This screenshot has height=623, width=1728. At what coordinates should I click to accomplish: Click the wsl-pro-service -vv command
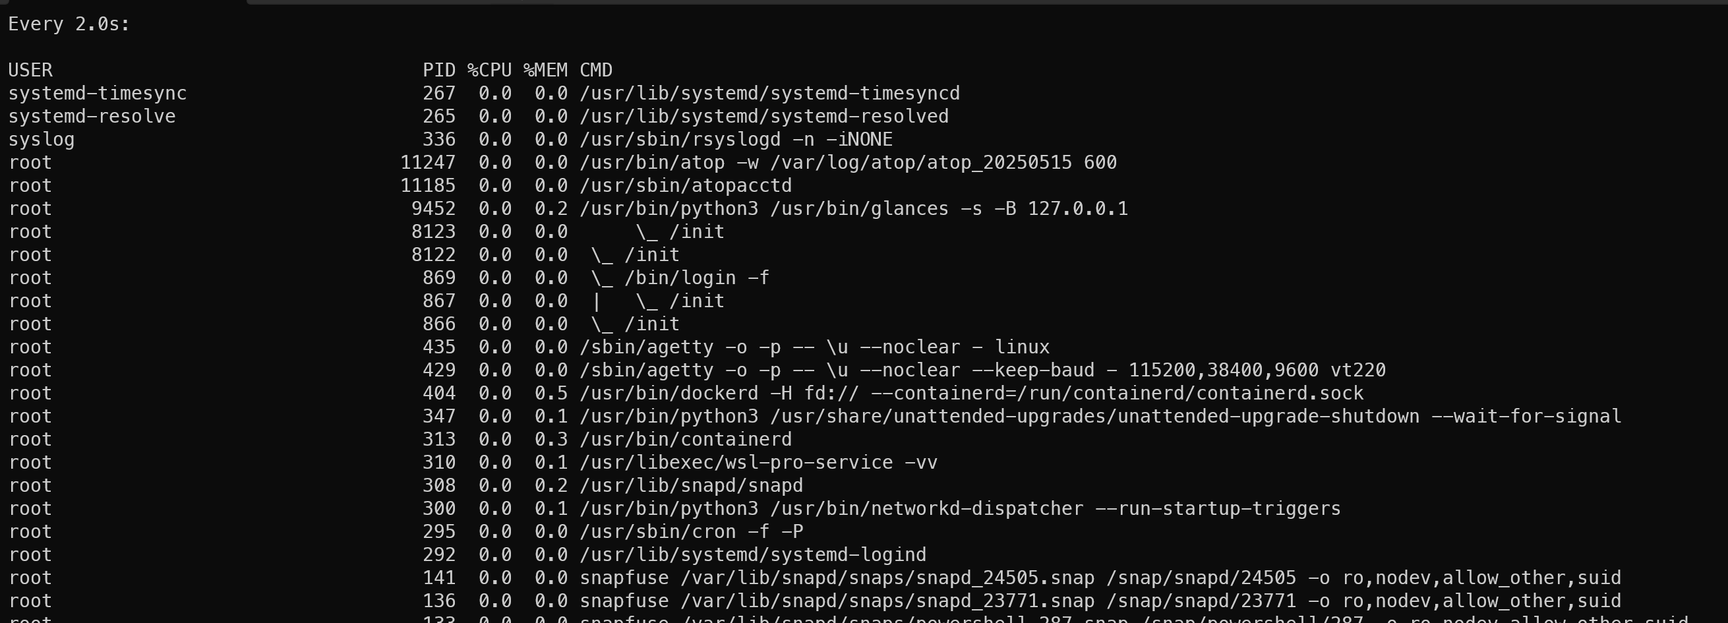[758, 463]
